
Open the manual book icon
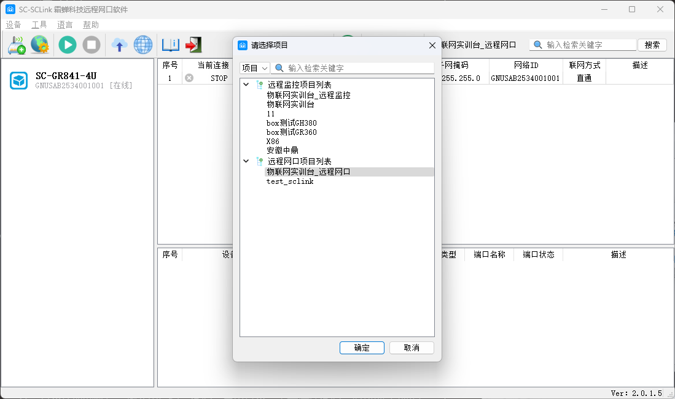coord(170,45)
